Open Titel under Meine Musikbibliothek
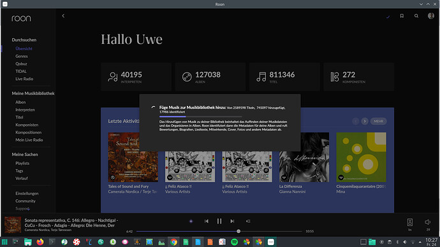 19,117
